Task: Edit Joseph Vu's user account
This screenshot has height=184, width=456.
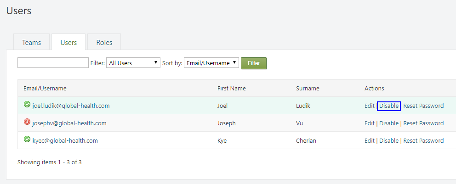Action: click(x=370, y=123)
